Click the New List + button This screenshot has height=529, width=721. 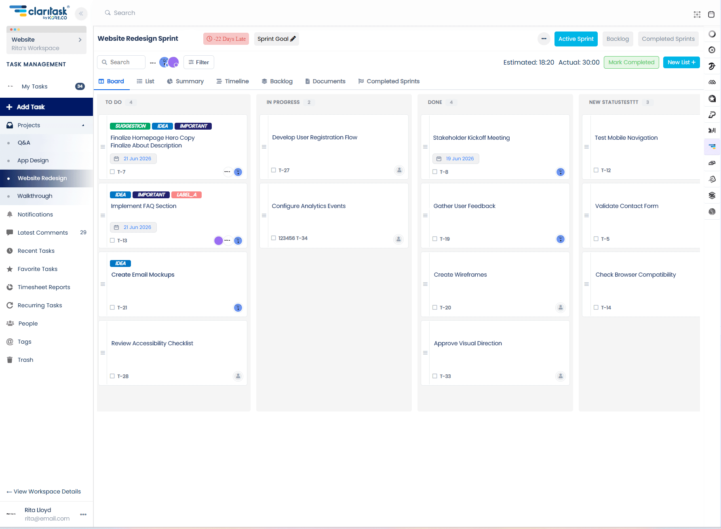click(681, 62)
